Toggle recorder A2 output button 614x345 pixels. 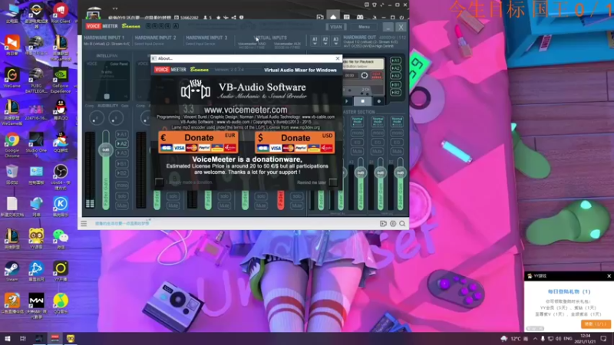[395, 68]
